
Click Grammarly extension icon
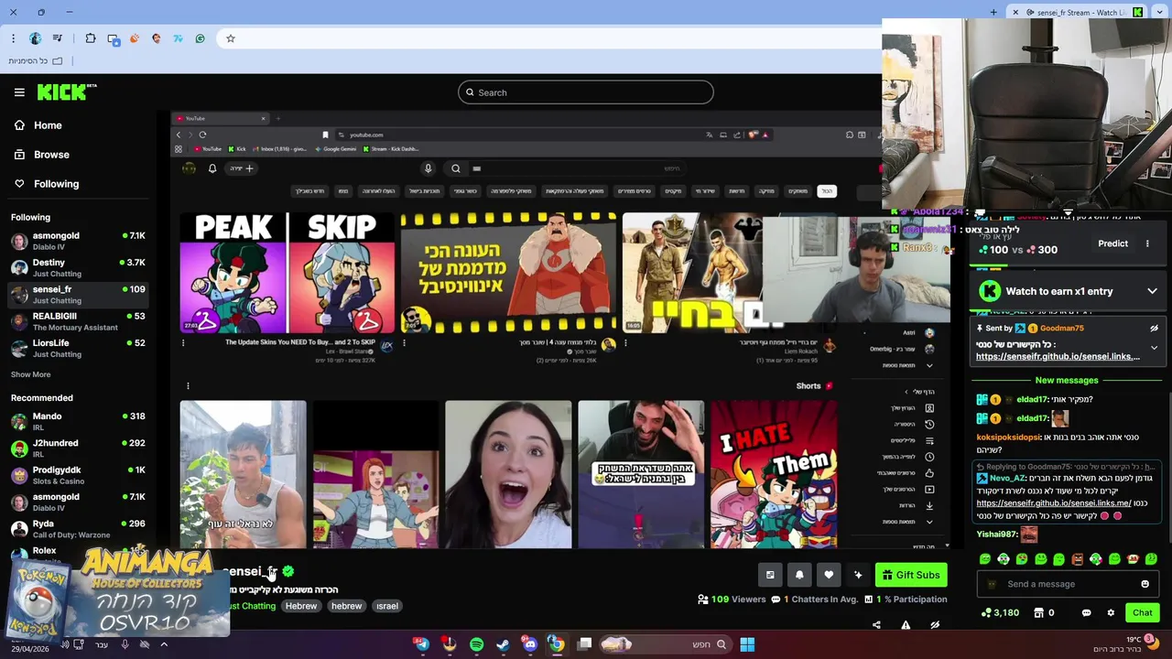[x=200, y=38]
